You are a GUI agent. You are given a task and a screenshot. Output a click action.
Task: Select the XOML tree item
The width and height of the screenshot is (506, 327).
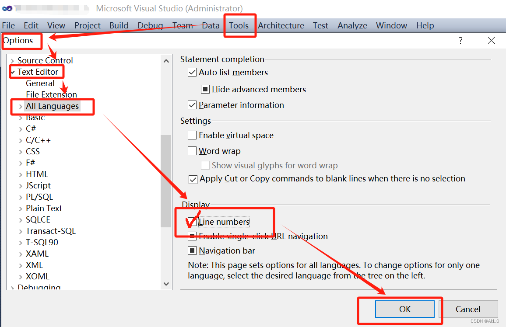[38, 276]
